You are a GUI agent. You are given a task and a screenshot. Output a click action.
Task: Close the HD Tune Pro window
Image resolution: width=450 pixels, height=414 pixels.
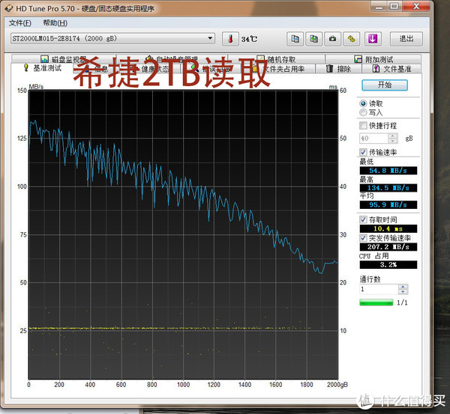416,6
